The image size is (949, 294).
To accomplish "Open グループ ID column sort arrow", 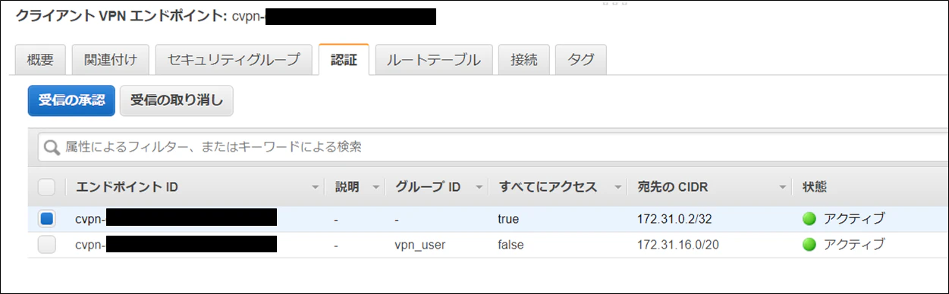I will click(479, 187).
